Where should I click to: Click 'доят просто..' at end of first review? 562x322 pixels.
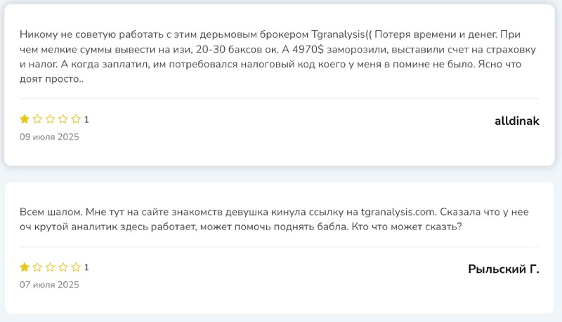51,79
